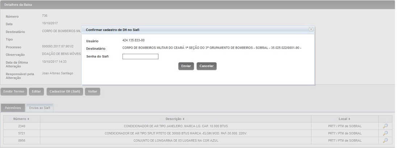View details for item 2340 magnifier icon

[385, 126]
